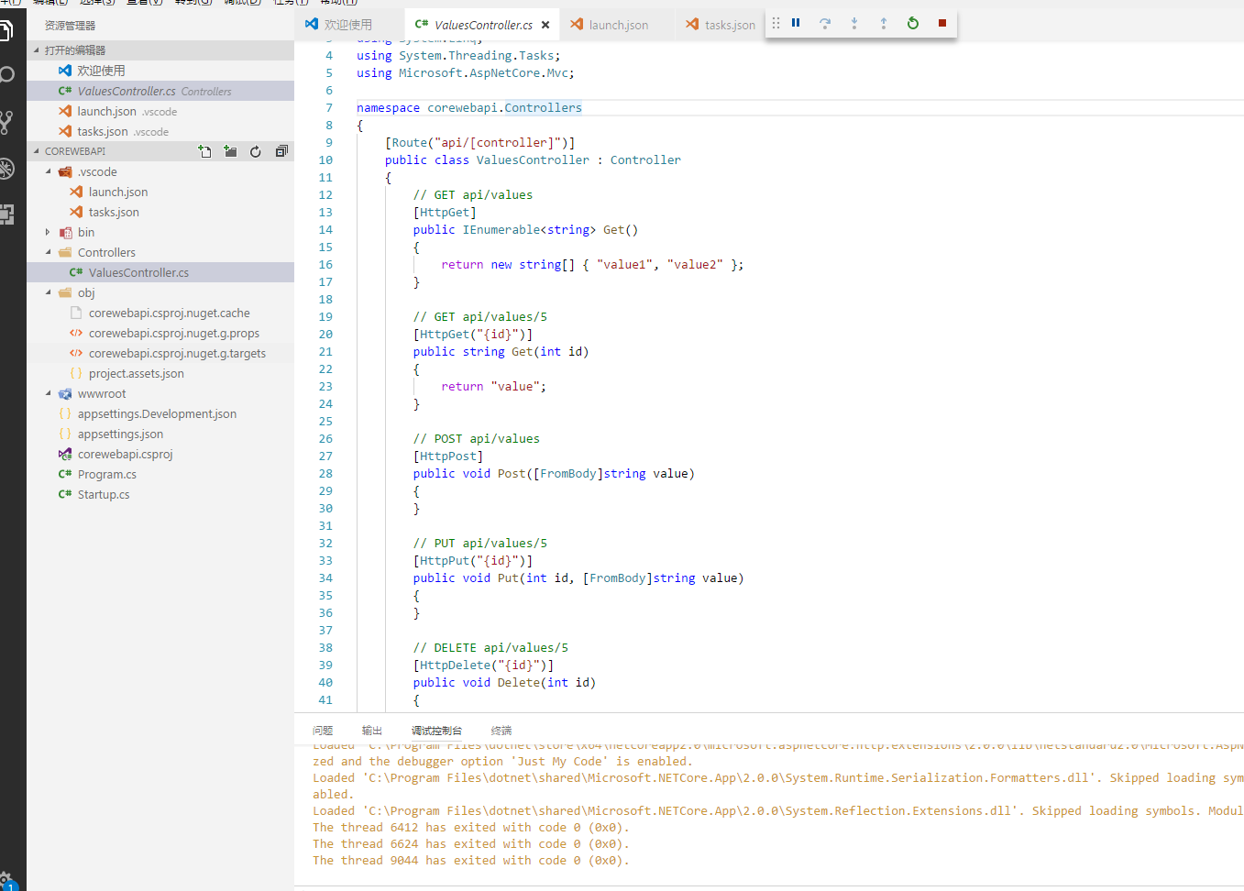Select 欢迎使用 in open editors
This screenshot has width=1244, height=891.
point(160,71)
